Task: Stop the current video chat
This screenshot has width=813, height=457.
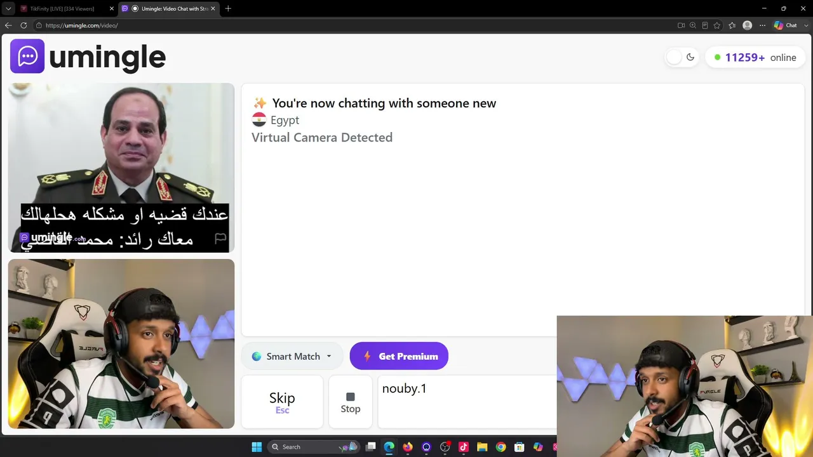Action: click(x=351, y=401)
